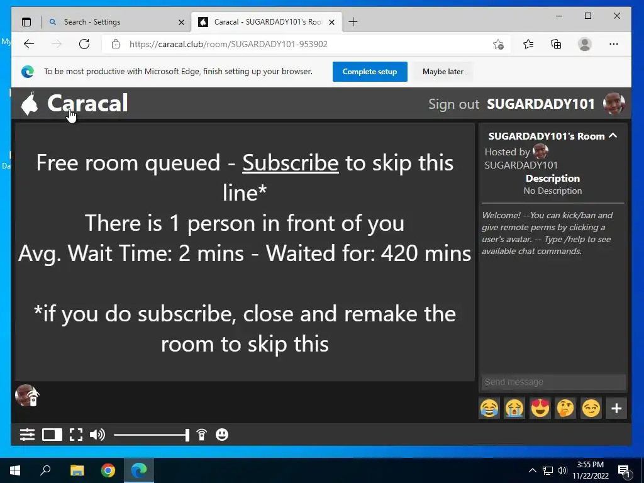The height and width of the screenshot is (483, 644).
Task: Click the user avatar below the video area
Action: (27, 396)
